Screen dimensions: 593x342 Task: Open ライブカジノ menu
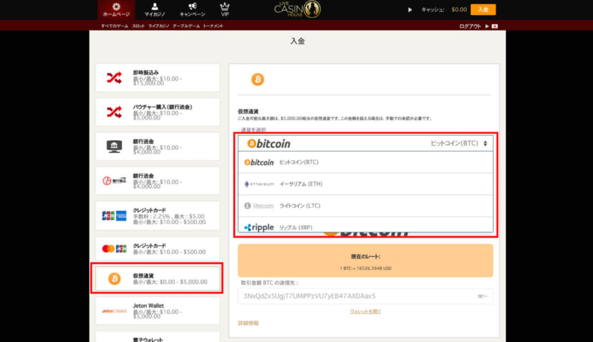[x=159, y=26]
